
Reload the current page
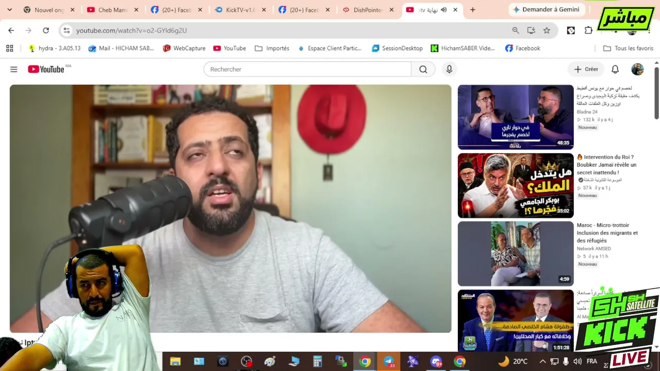pyautogui.click(x=46, y=30)
